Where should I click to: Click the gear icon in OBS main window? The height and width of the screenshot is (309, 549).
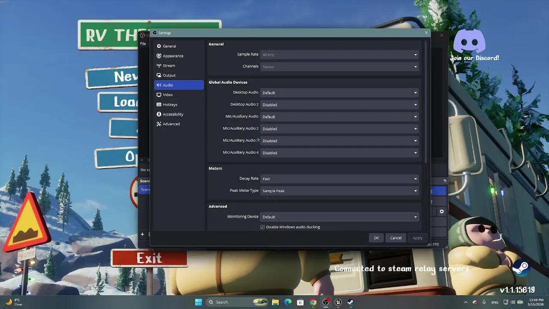pos(442,212)
